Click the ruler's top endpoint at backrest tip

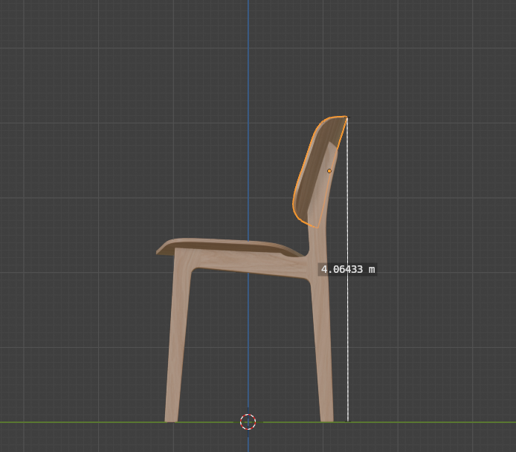[347, 117]
